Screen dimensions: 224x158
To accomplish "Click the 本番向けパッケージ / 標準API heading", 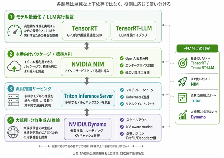I will click(44, 54).
